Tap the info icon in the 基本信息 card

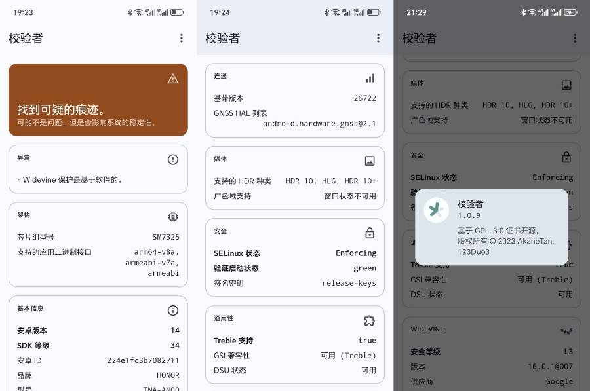(x=172, y=310)
